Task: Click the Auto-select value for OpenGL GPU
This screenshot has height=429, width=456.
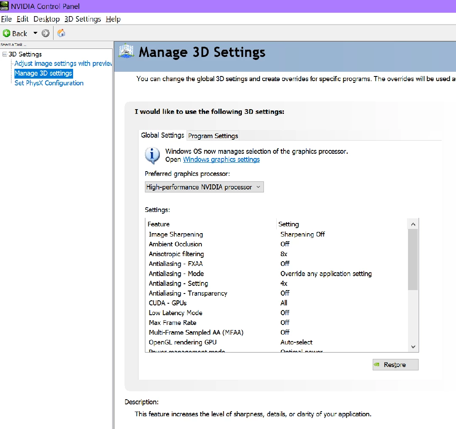Action: pyautogui.click(x=296, y=342)
